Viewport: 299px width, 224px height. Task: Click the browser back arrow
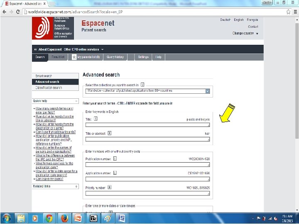4,12
